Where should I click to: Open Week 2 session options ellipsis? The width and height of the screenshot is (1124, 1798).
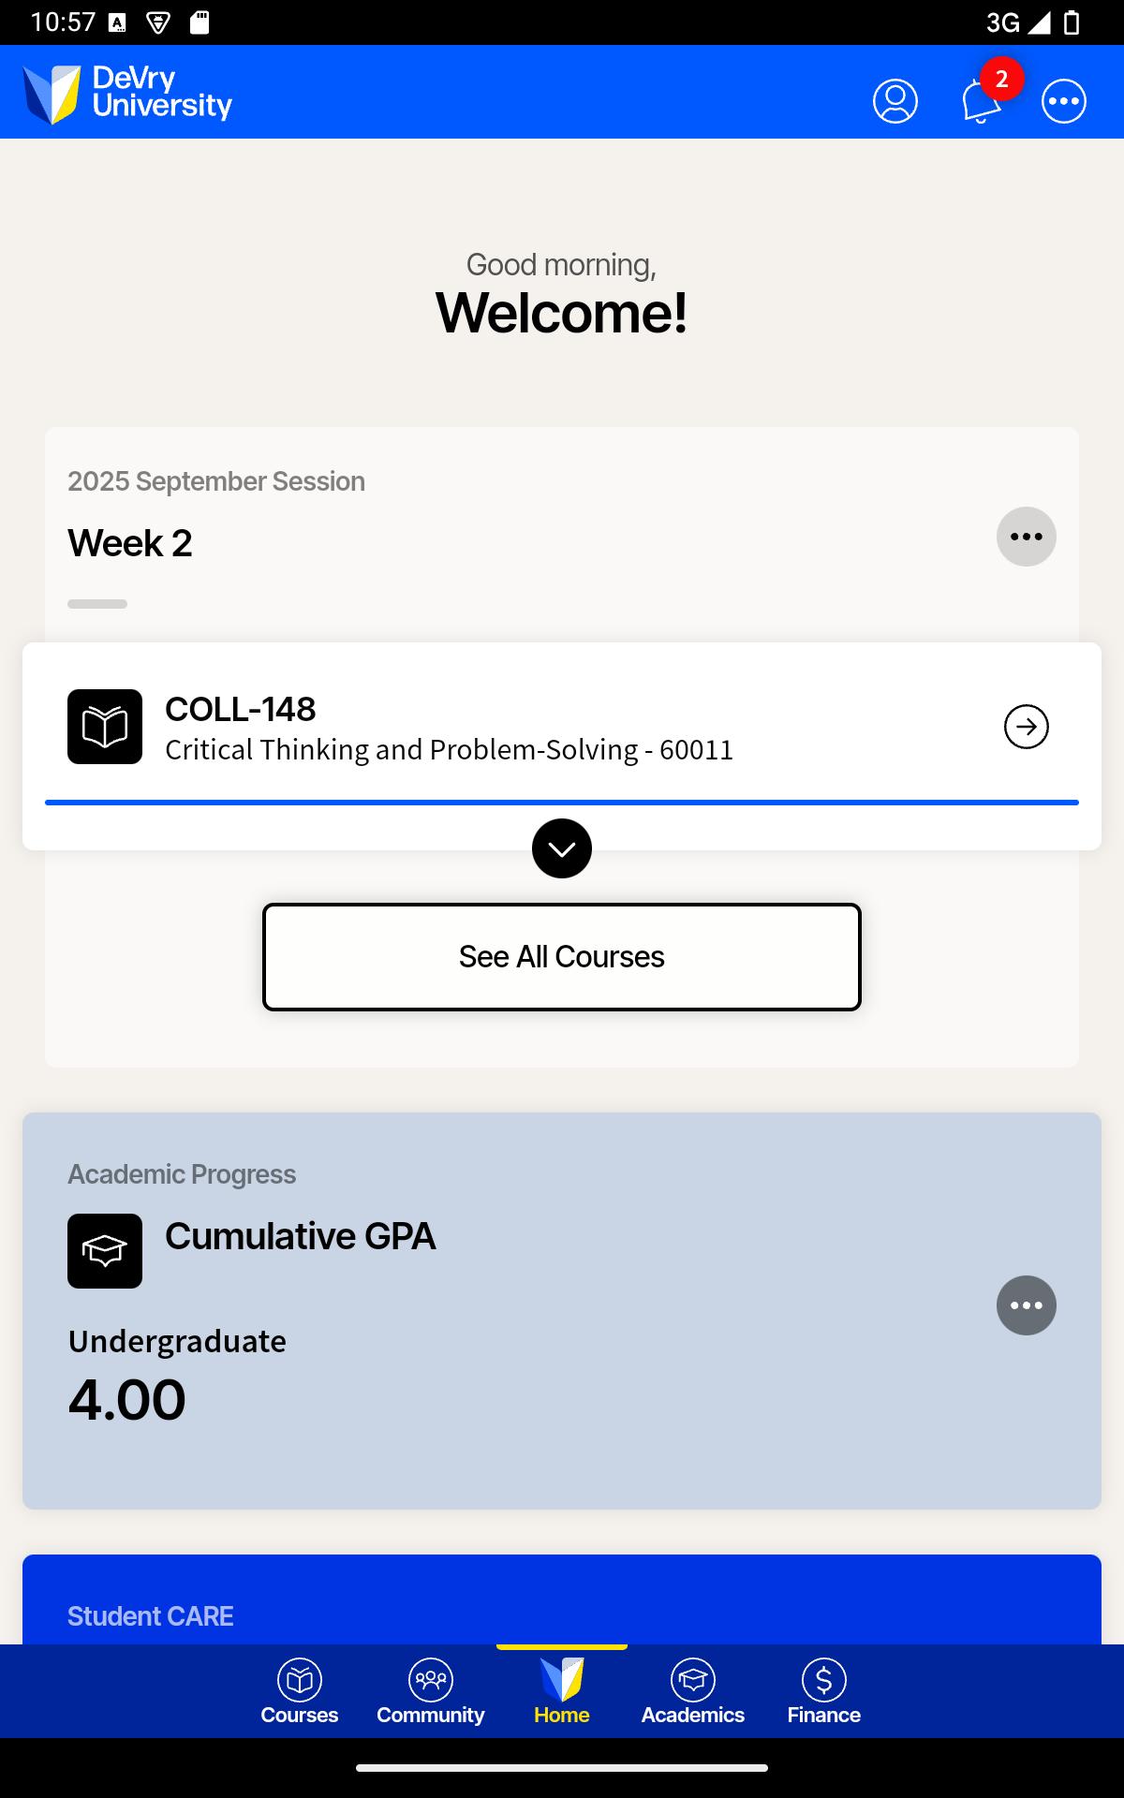(x=1026, y=537)
